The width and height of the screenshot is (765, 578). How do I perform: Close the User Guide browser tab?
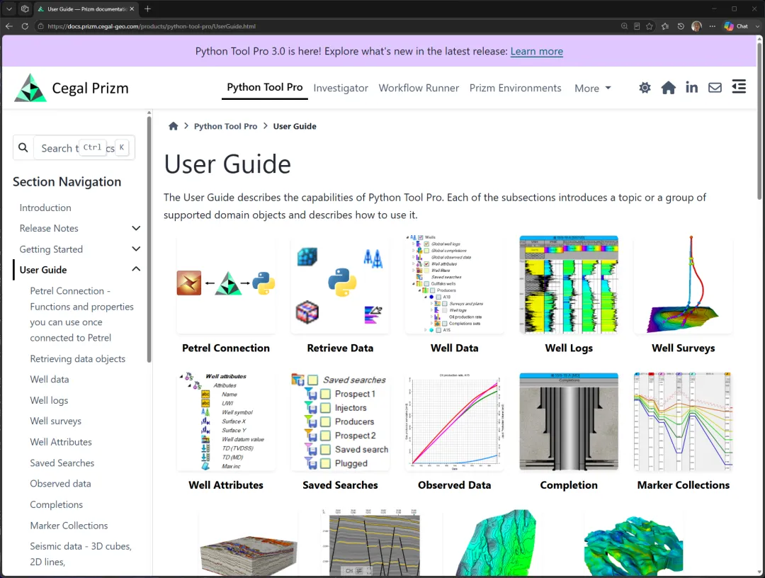(132, 8)
